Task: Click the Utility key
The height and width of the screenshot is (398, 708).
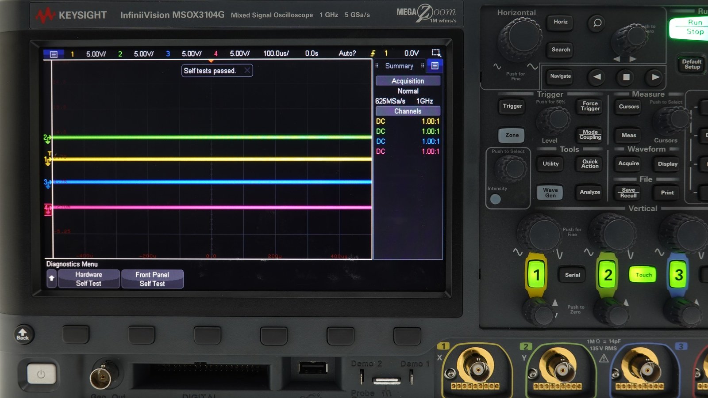Action: 551,164
